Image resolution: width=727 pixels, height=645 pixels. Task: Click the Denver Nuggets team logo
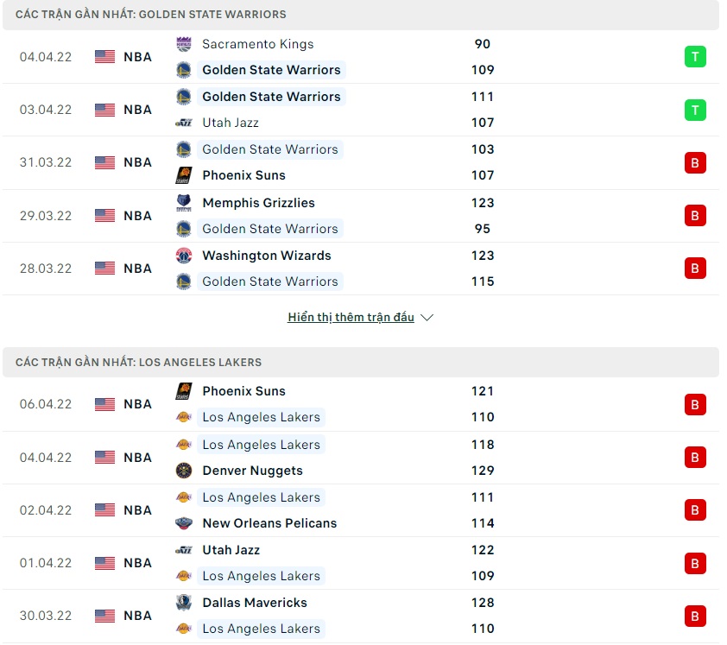click(183, 471)
